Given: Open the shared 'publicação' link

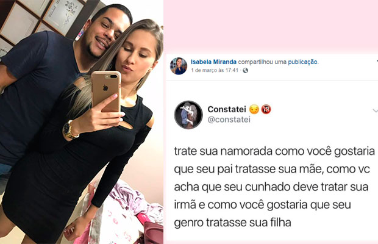Looking at the screenshot, I should (x=303, y=62).
